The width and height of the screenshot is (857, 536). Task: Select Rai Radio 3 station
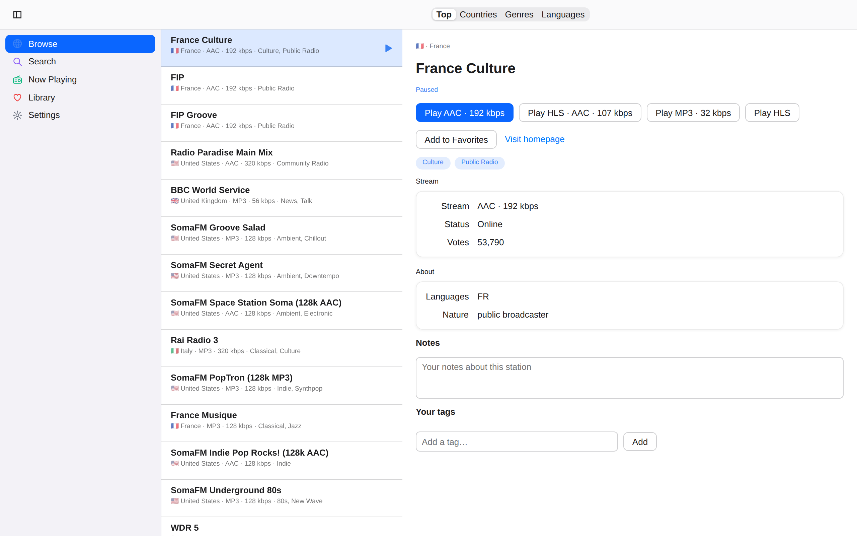[x=282, y=348]
